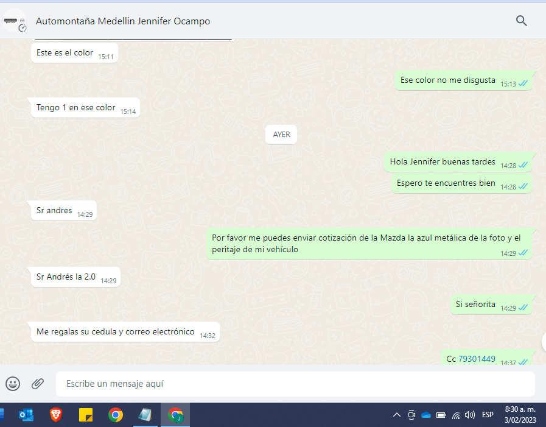Select the message 'Sr Andrés la 2.0'
546x427 pixels.
point(75,277)
